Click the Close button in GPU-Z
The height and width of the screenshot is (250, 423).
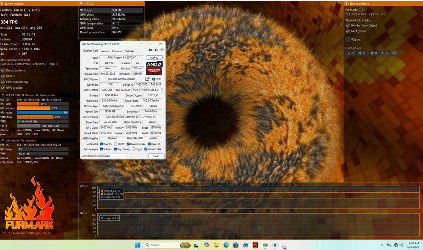click(x=156, y=156)
